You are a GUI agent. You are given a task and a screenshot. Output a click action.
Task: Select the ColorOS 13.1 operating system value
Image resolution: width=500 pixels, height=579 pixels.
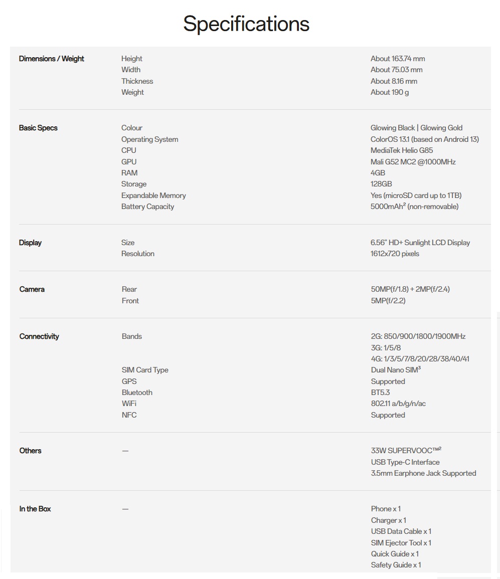pos(425,139)
